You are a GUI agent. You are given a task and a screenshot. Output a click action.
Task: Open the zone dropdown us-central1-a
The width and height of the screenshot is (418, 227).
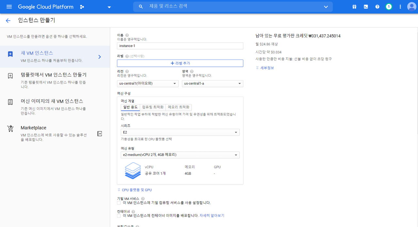213,84
